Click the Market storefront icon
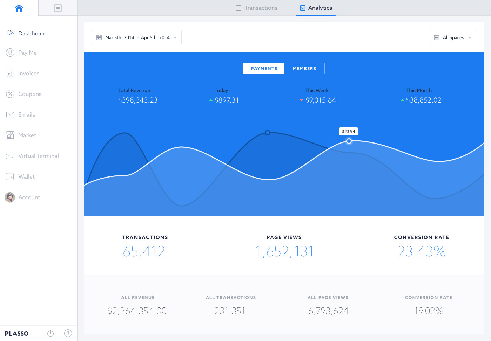The height and width of the screenshot is (341, 491). (10, 135)
